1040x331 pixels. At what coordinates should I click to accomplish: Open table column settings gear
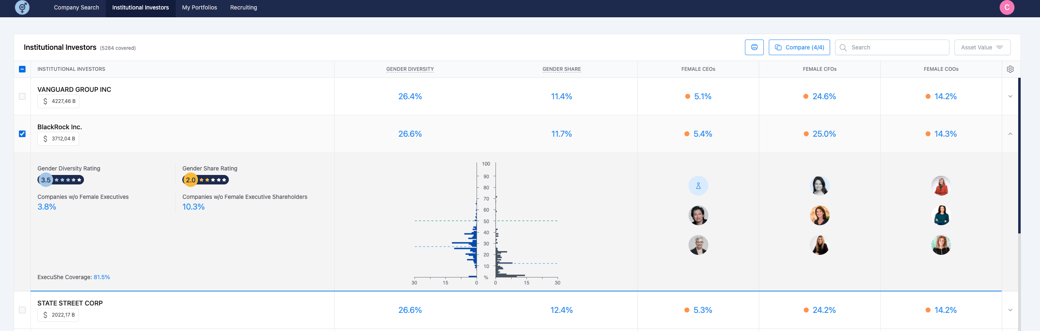coord(1010,69)
